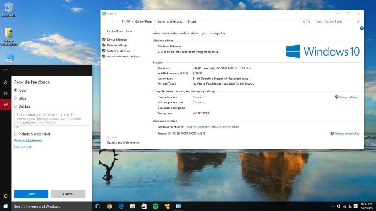Open System protection link
This screenshot has width=376, height=211.
click(118, 51)
